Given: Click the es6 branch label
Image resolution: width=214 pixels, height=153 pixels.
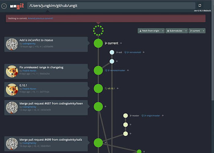Looking at the screenshot, I should 119,52.
